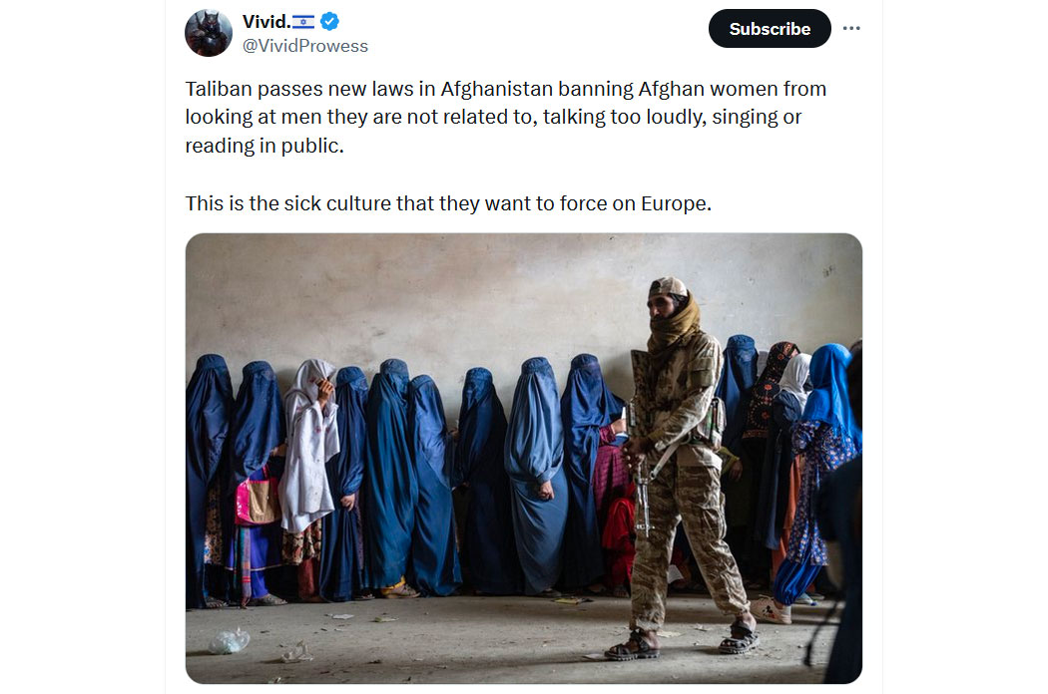This screenshot has width=1048, height=694.
Task: Open the Vivid profile avatar picture
Action: pyautogui.click(x=209, y=33)
